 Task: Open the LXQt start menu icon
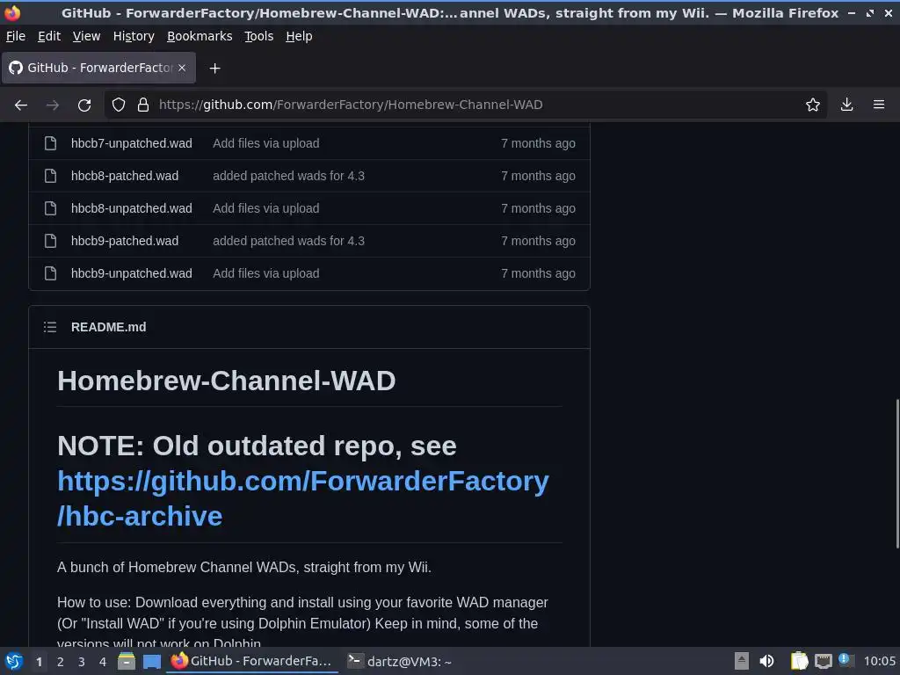point(14,661)
